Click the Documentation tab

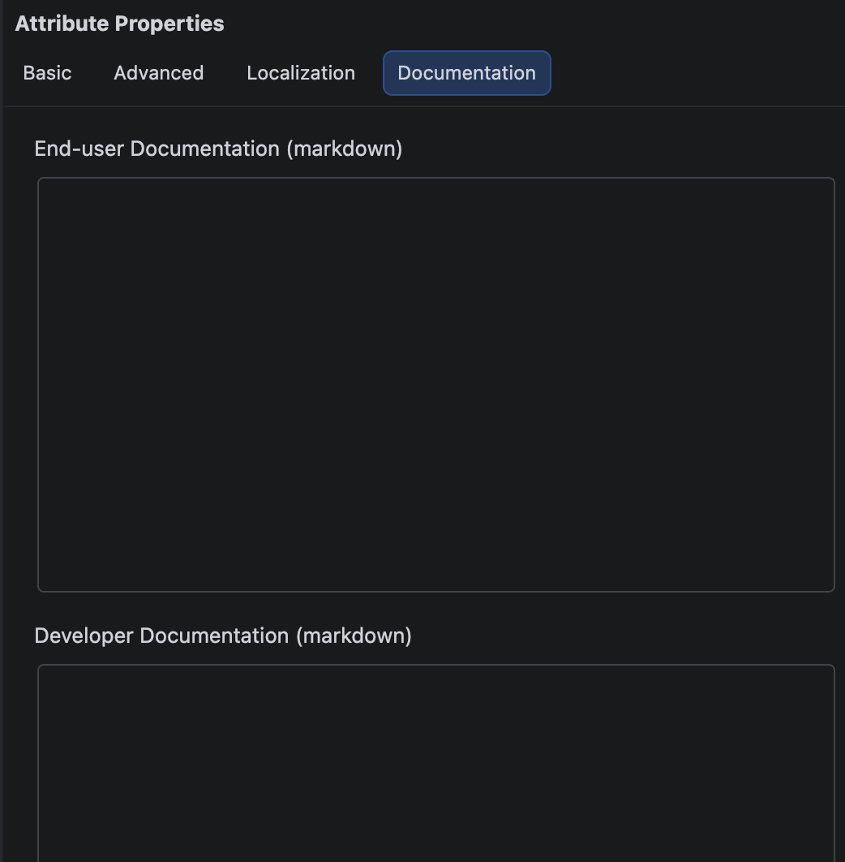(467, 73)
